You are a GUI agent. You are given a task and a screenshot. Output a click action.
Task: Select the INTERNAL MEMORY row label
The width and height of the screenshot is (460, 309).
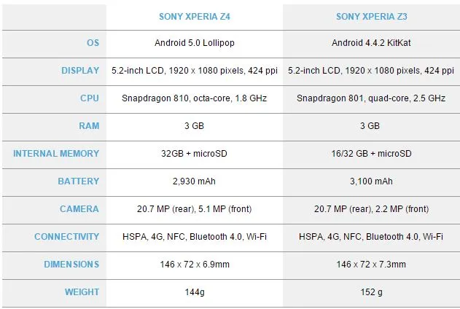point(56,154)
